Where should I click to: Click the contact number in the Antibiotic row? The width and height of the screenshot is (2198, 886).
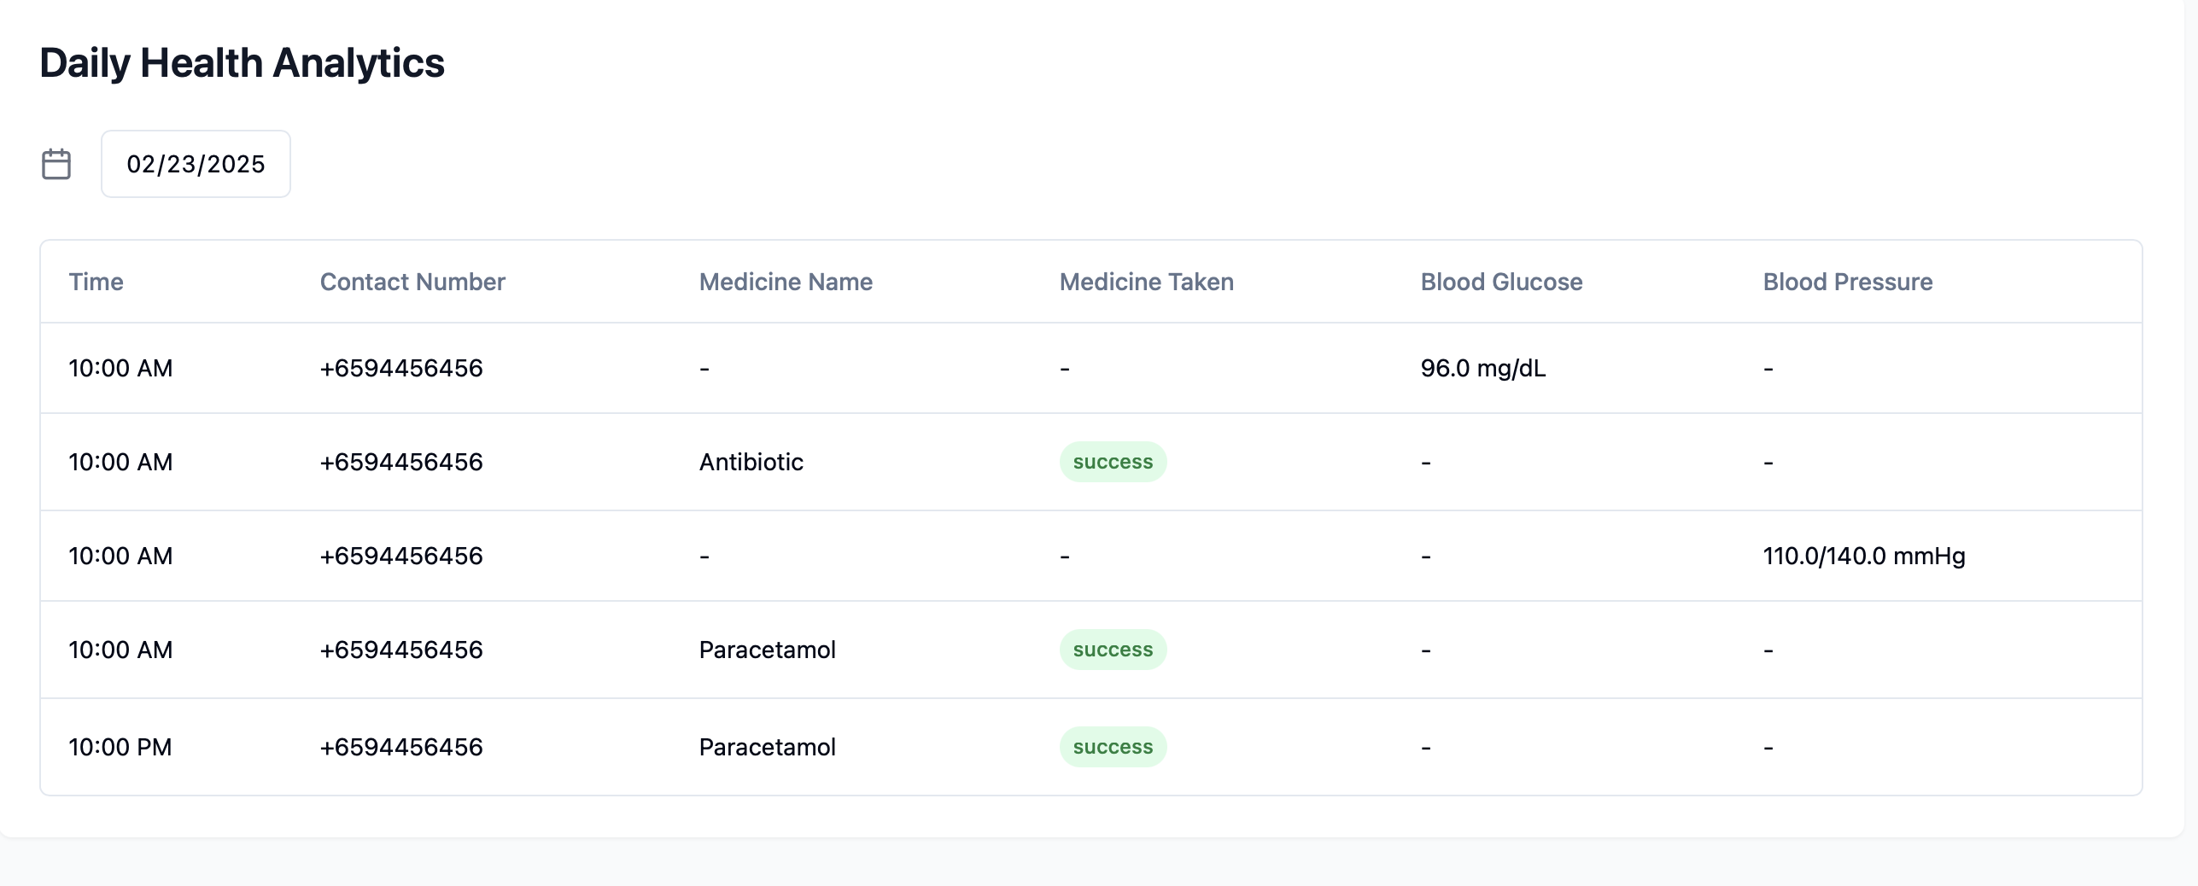coord(400,462)
